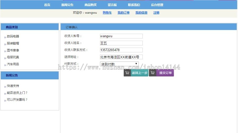Go to 新闻公告 in the top navigation
238x133 pixels.
pos(67,5)
